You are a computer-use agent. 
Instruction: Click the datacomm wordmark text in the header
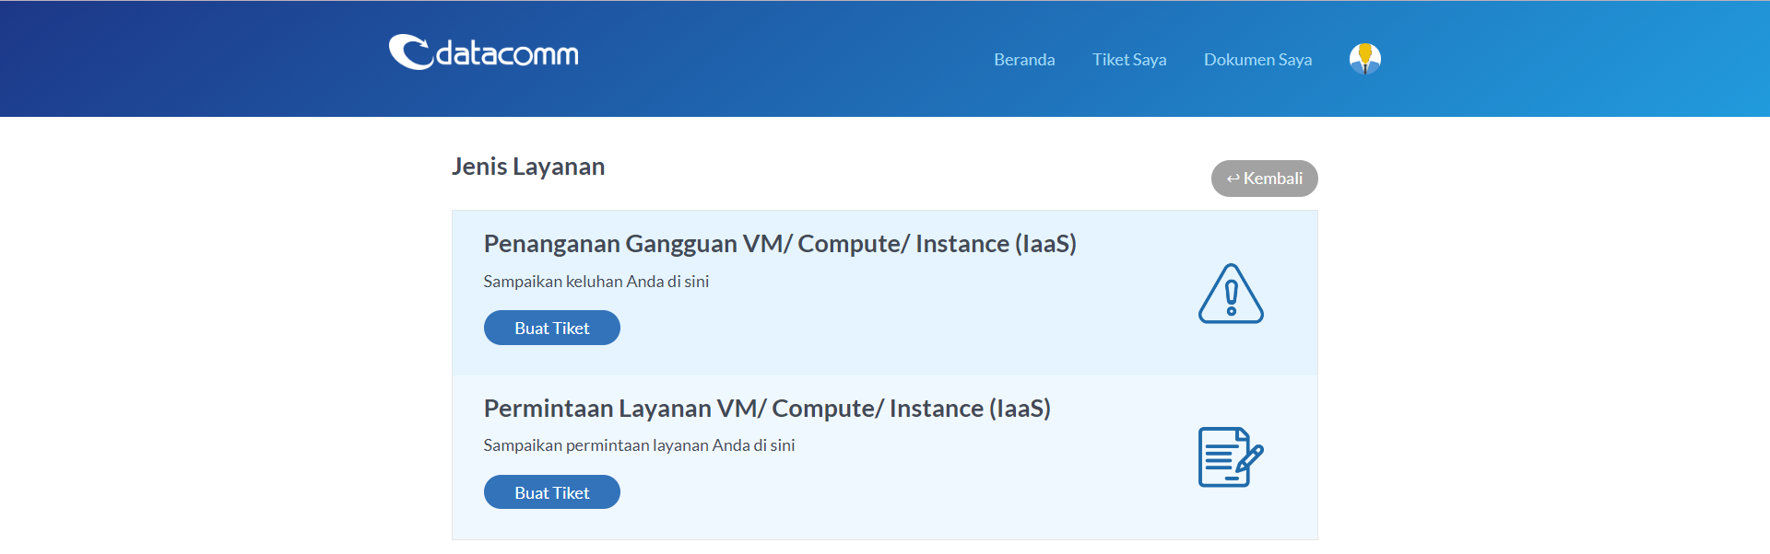[x=506, y=54]
